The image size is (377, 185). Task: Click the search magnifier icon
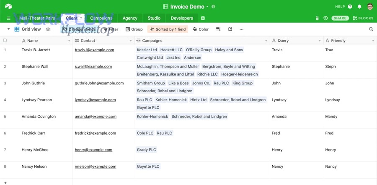(x=371, y=29)
